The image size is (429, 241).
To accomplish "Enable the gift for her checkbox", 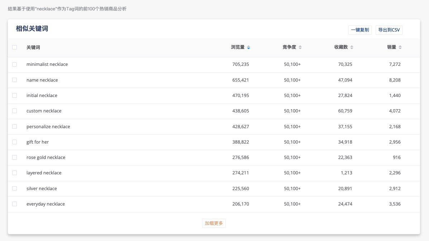I will pyautogui.click(x=15, y=142).
